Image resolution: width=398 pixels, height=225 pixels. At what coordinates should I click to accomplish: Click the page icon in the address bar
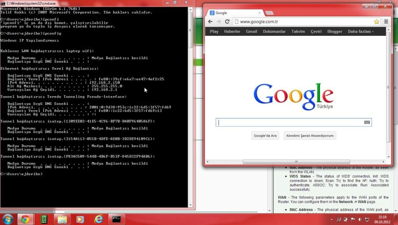pyautogui.click(x=236, y=22)
